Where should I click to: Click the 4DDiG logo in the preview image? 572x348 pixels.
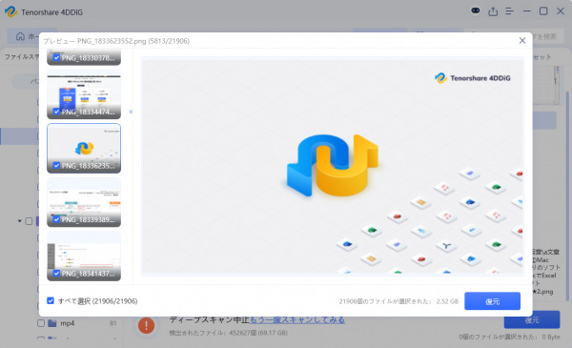point(473,77)
